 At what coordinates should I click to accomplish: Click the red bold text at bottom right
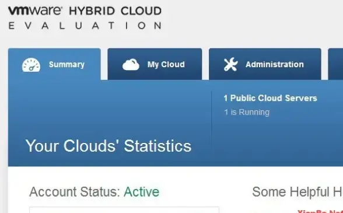320,211
